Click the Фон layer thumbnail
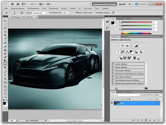The image size is (166, 125). [x=116, y=103]
